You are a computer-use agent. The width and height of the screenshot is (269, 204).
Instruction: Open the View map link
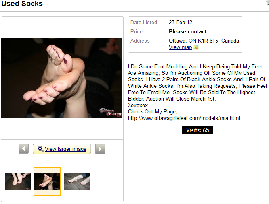tap(180, 47)
